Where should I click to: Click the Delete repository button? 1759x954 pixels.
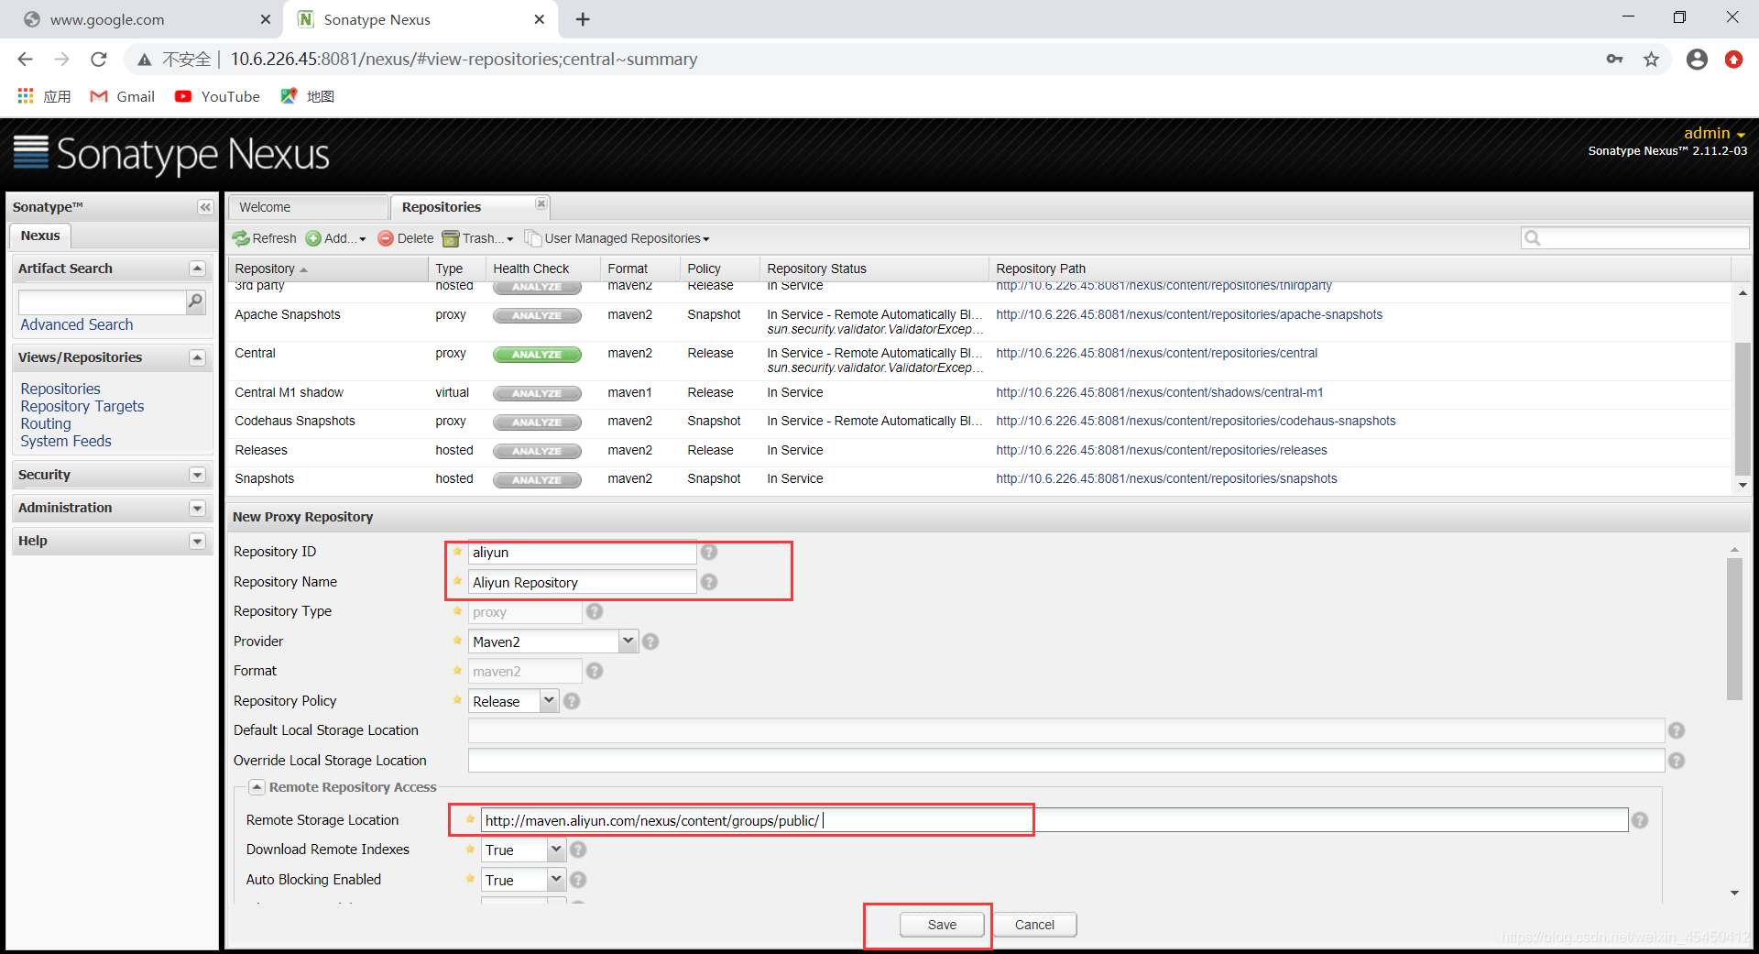pos(406,238)
